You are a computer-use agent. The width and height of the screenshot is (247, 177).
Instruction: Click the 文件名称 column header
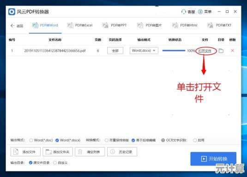[55, 40]
